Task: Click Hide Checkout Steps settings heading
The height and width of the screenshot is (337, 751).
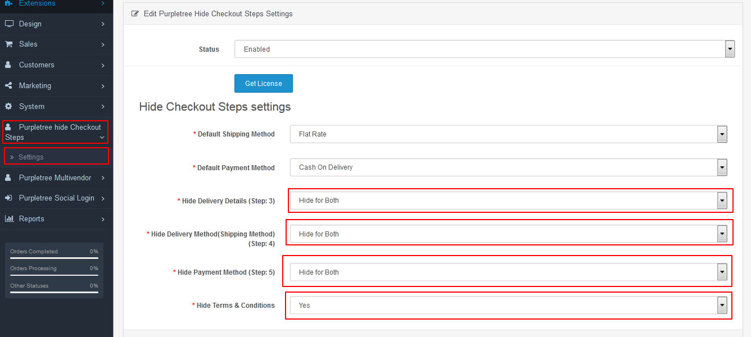Action: [215, 107]
